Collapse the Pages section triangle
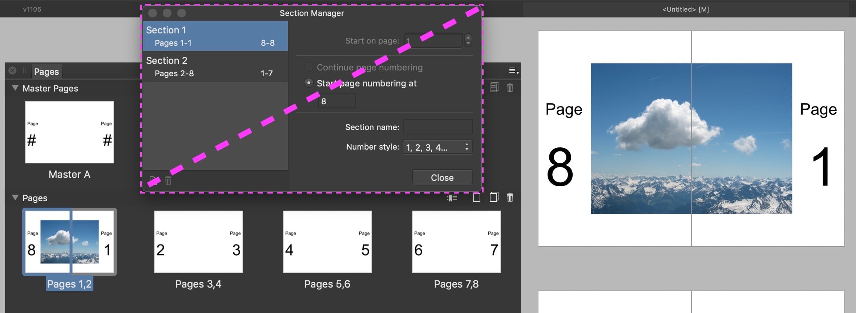The height and width of the screenshot is (313, 856). [x=15, y=198]
